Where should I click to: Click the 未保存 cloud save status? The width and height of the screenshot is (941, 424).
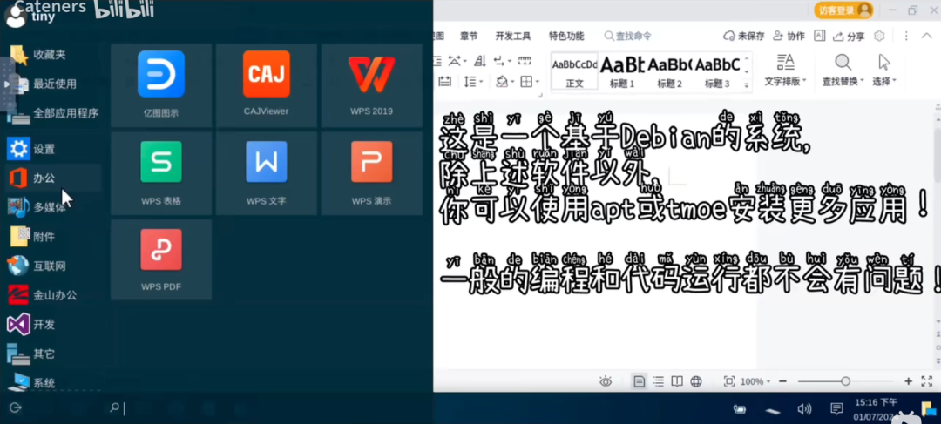point(744,36)
